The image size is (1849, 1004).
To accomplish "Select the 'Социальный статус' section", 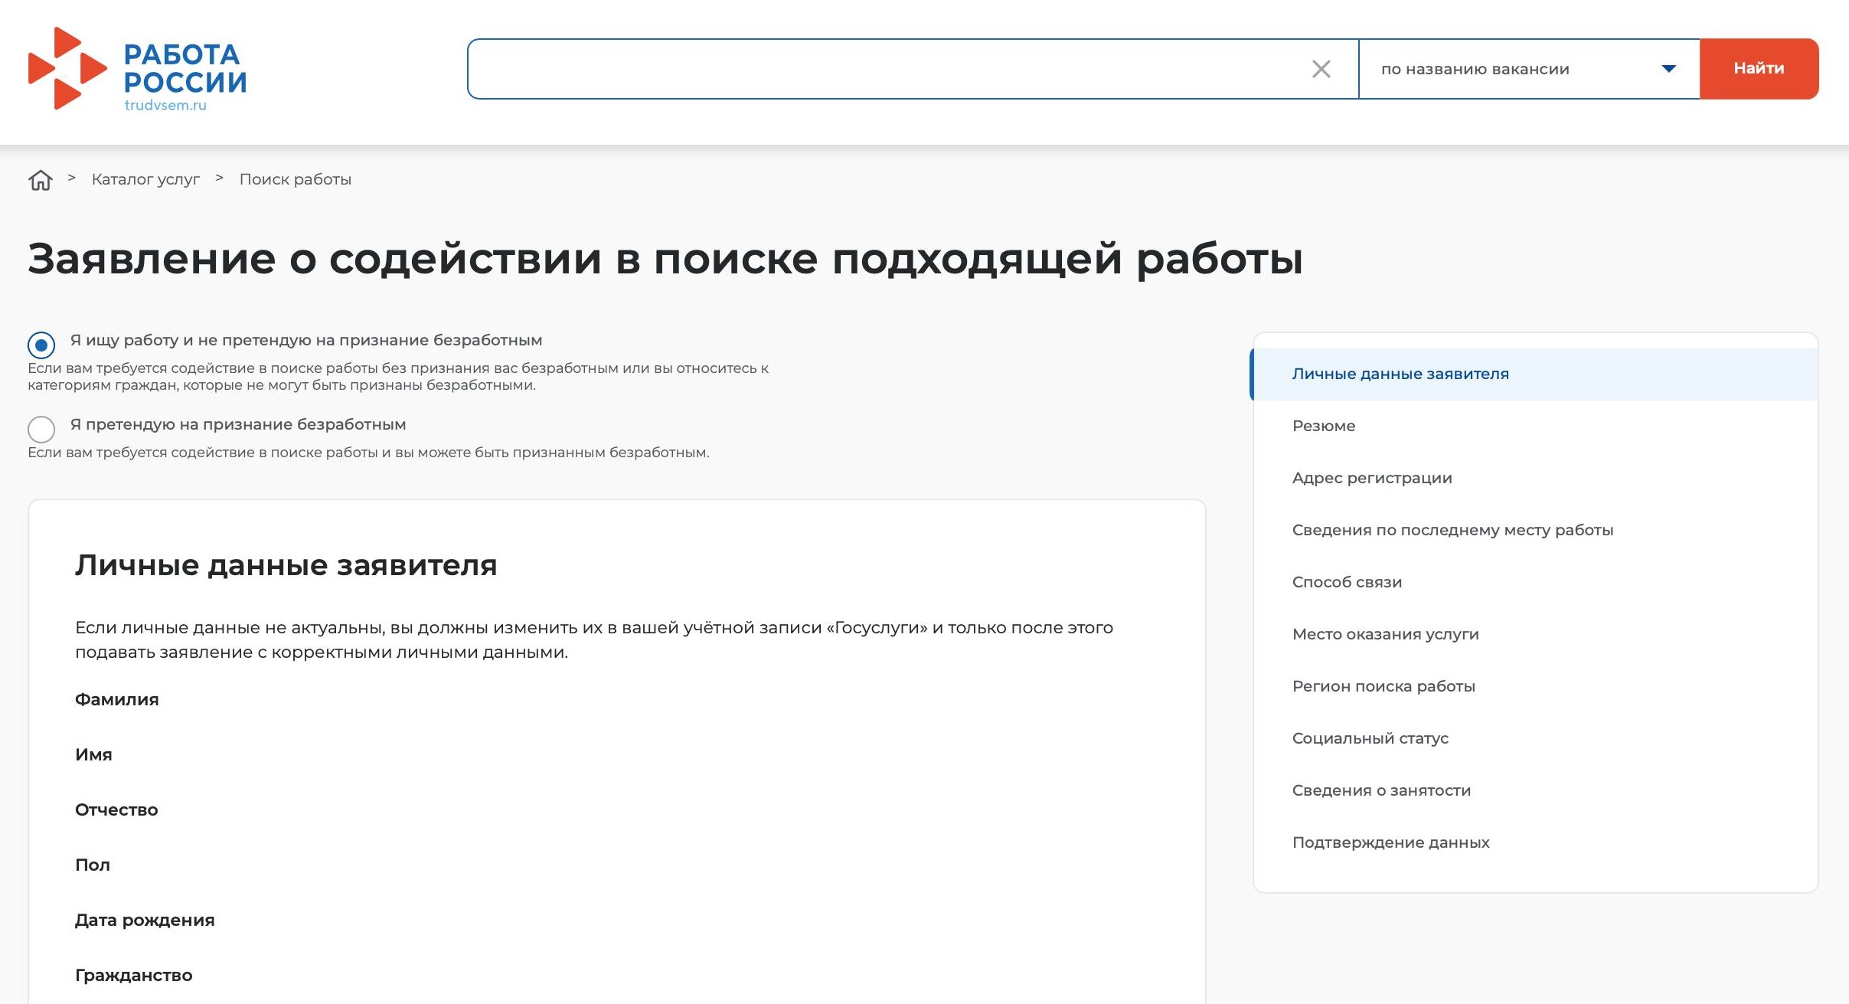I will (x=1370, y=737).
